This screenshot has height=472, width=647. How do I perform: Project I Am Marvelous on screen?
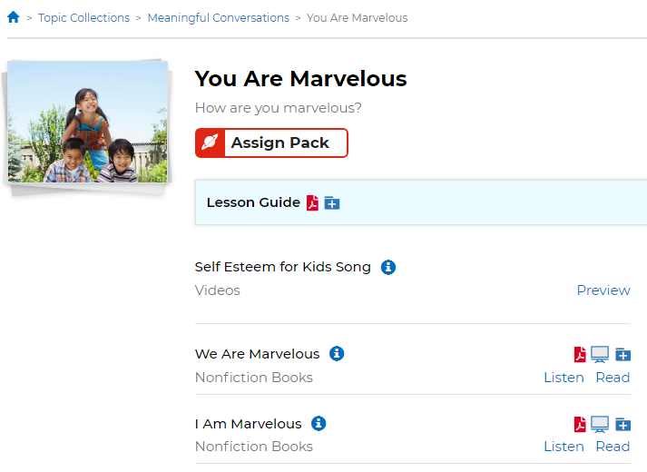pos(600,424)
